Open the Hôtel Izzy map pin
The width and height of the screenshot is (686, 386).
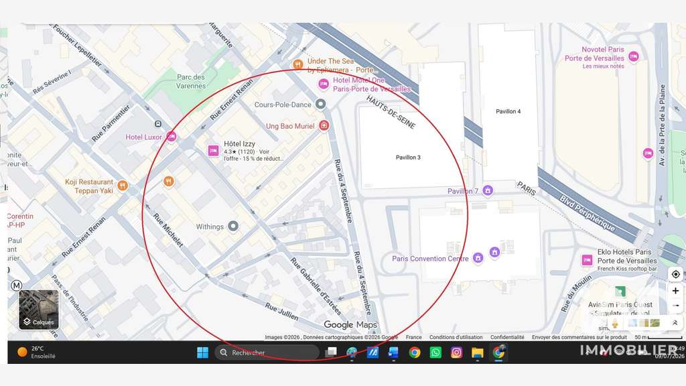pos(213,151)
